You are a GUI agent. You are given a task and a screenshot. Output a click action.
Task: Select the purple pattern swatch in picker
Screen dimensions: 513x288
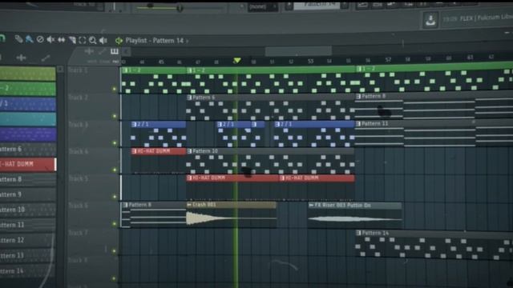pos(27,134)
